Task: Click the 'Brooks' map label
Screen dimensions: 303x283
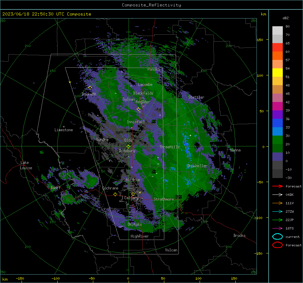Action: click(239, 236)
